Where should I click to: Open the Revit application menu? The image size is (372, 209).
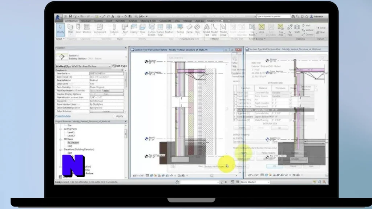click(58, 17)
